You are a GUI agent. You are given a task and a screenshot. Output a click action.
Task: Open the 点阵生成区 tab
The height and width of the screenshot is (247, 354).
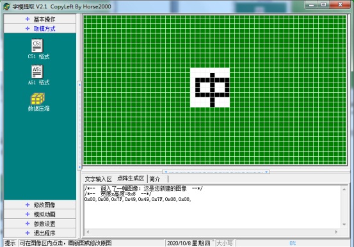click(x=131, y=179)
